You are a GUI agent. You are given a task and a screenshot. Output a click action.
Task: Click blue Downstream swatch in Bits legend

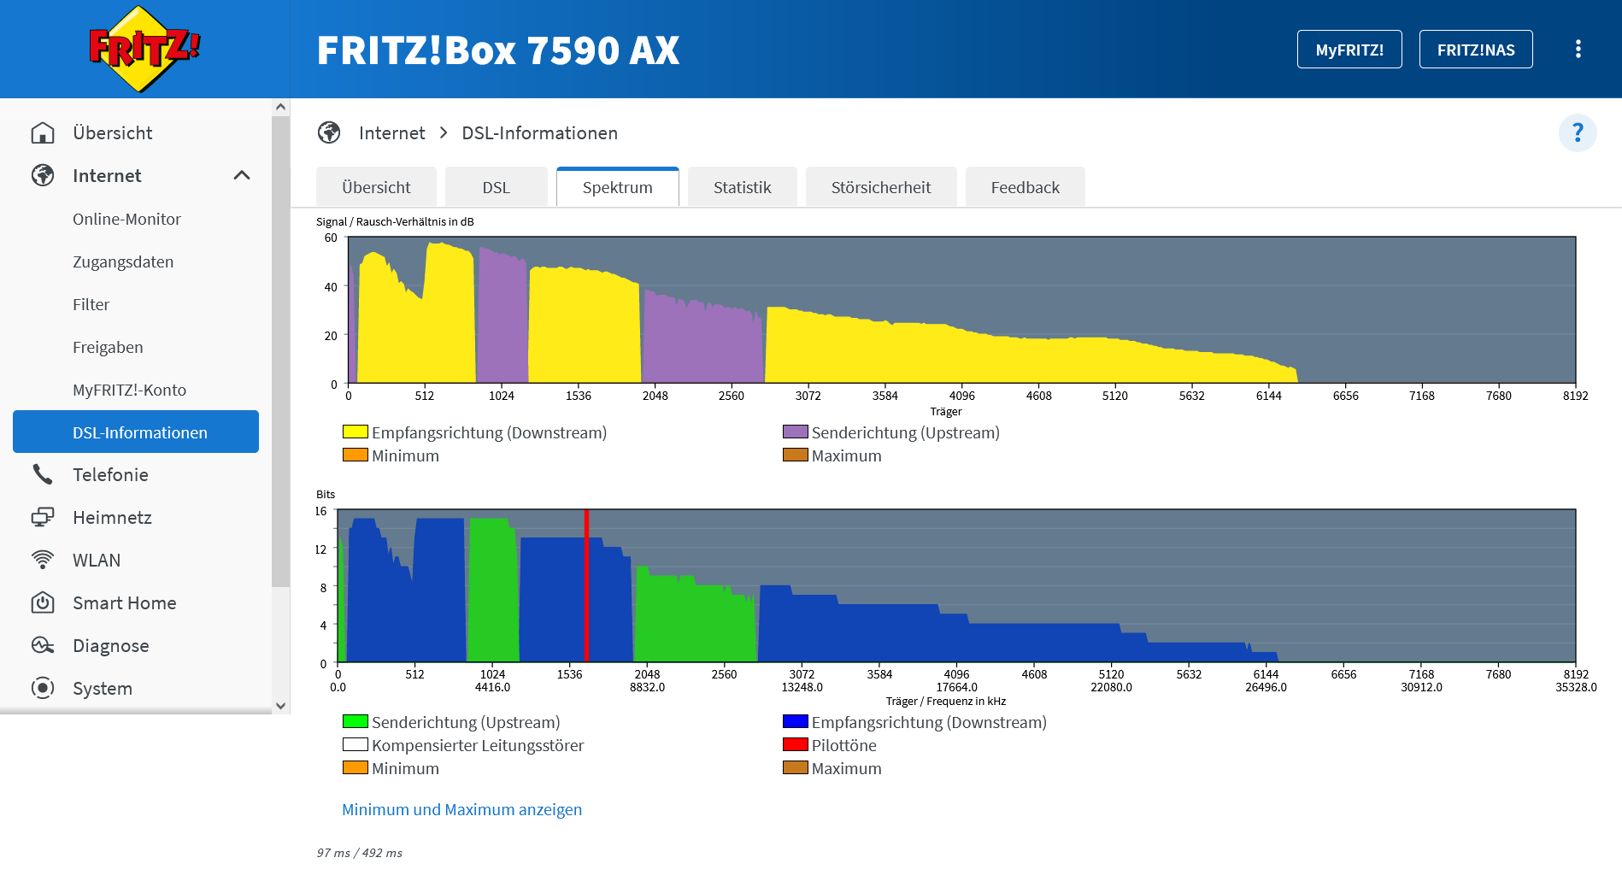(795, 722)
